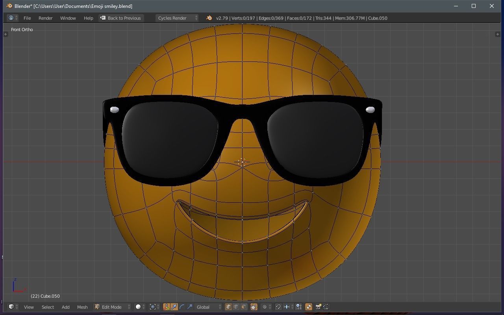This screenshot has height=315, width=504.
Task: Click the right silver rivet on glasses
Action: 370,110
